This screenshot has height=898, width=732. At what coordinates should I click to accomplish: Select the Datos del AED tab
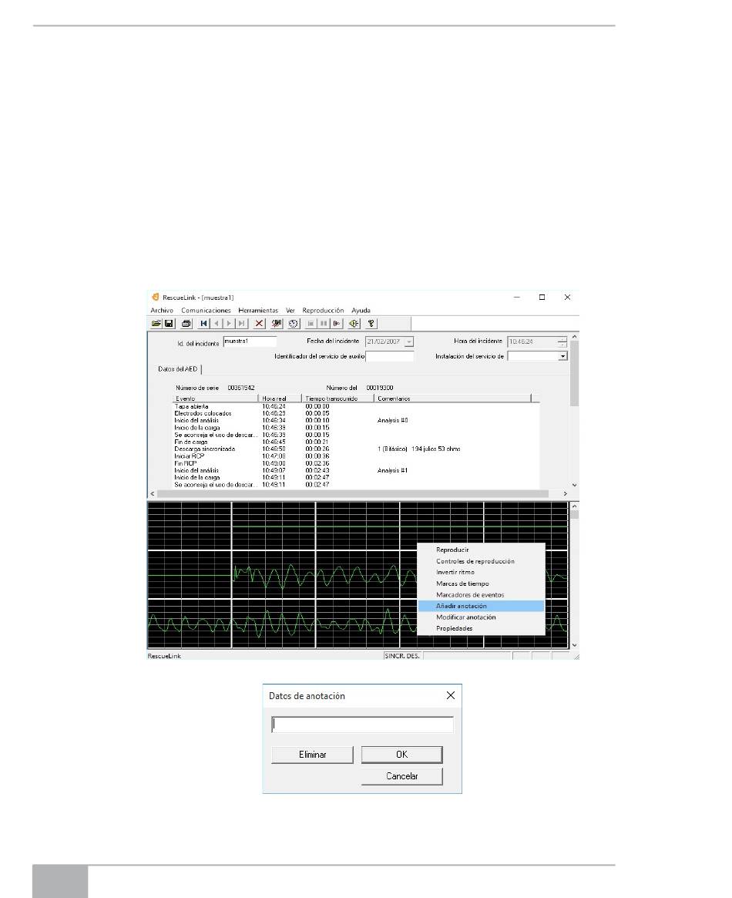pyautogui.click(x=178, y=369)
